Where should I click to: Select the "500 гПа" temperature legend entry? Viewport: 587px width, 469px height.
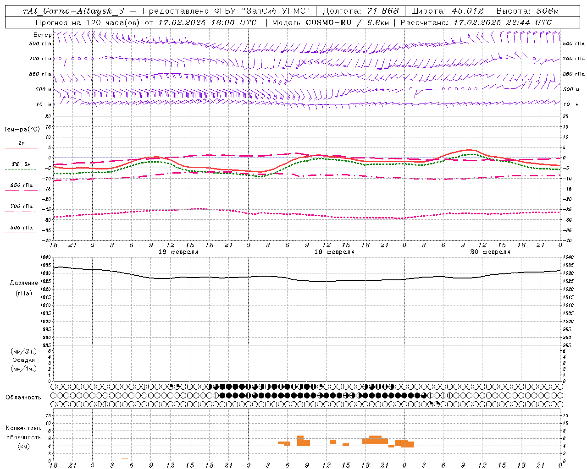(x=22, y=228)
